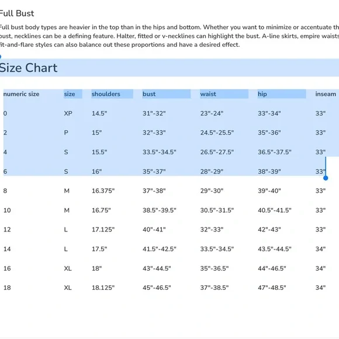Image resolution: width=339 pixels, height=339 pixels.
Task: Click the 16.375" shoulders value
Action: click(103, 191)
